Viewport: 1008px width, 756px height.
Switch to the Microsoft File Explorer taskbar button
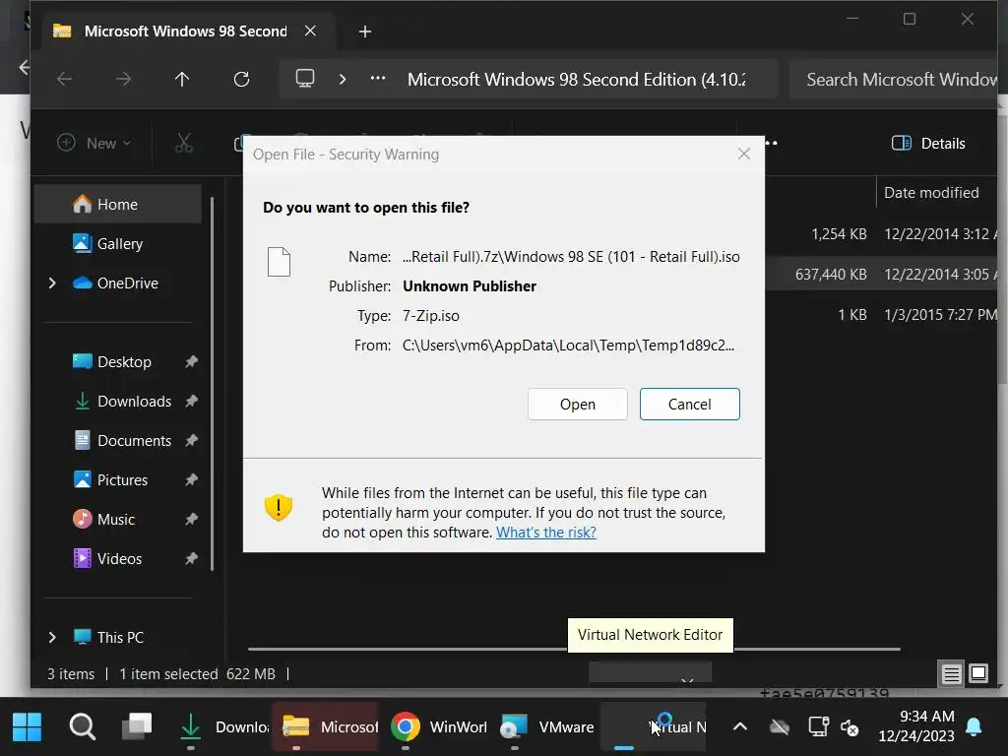327,727
